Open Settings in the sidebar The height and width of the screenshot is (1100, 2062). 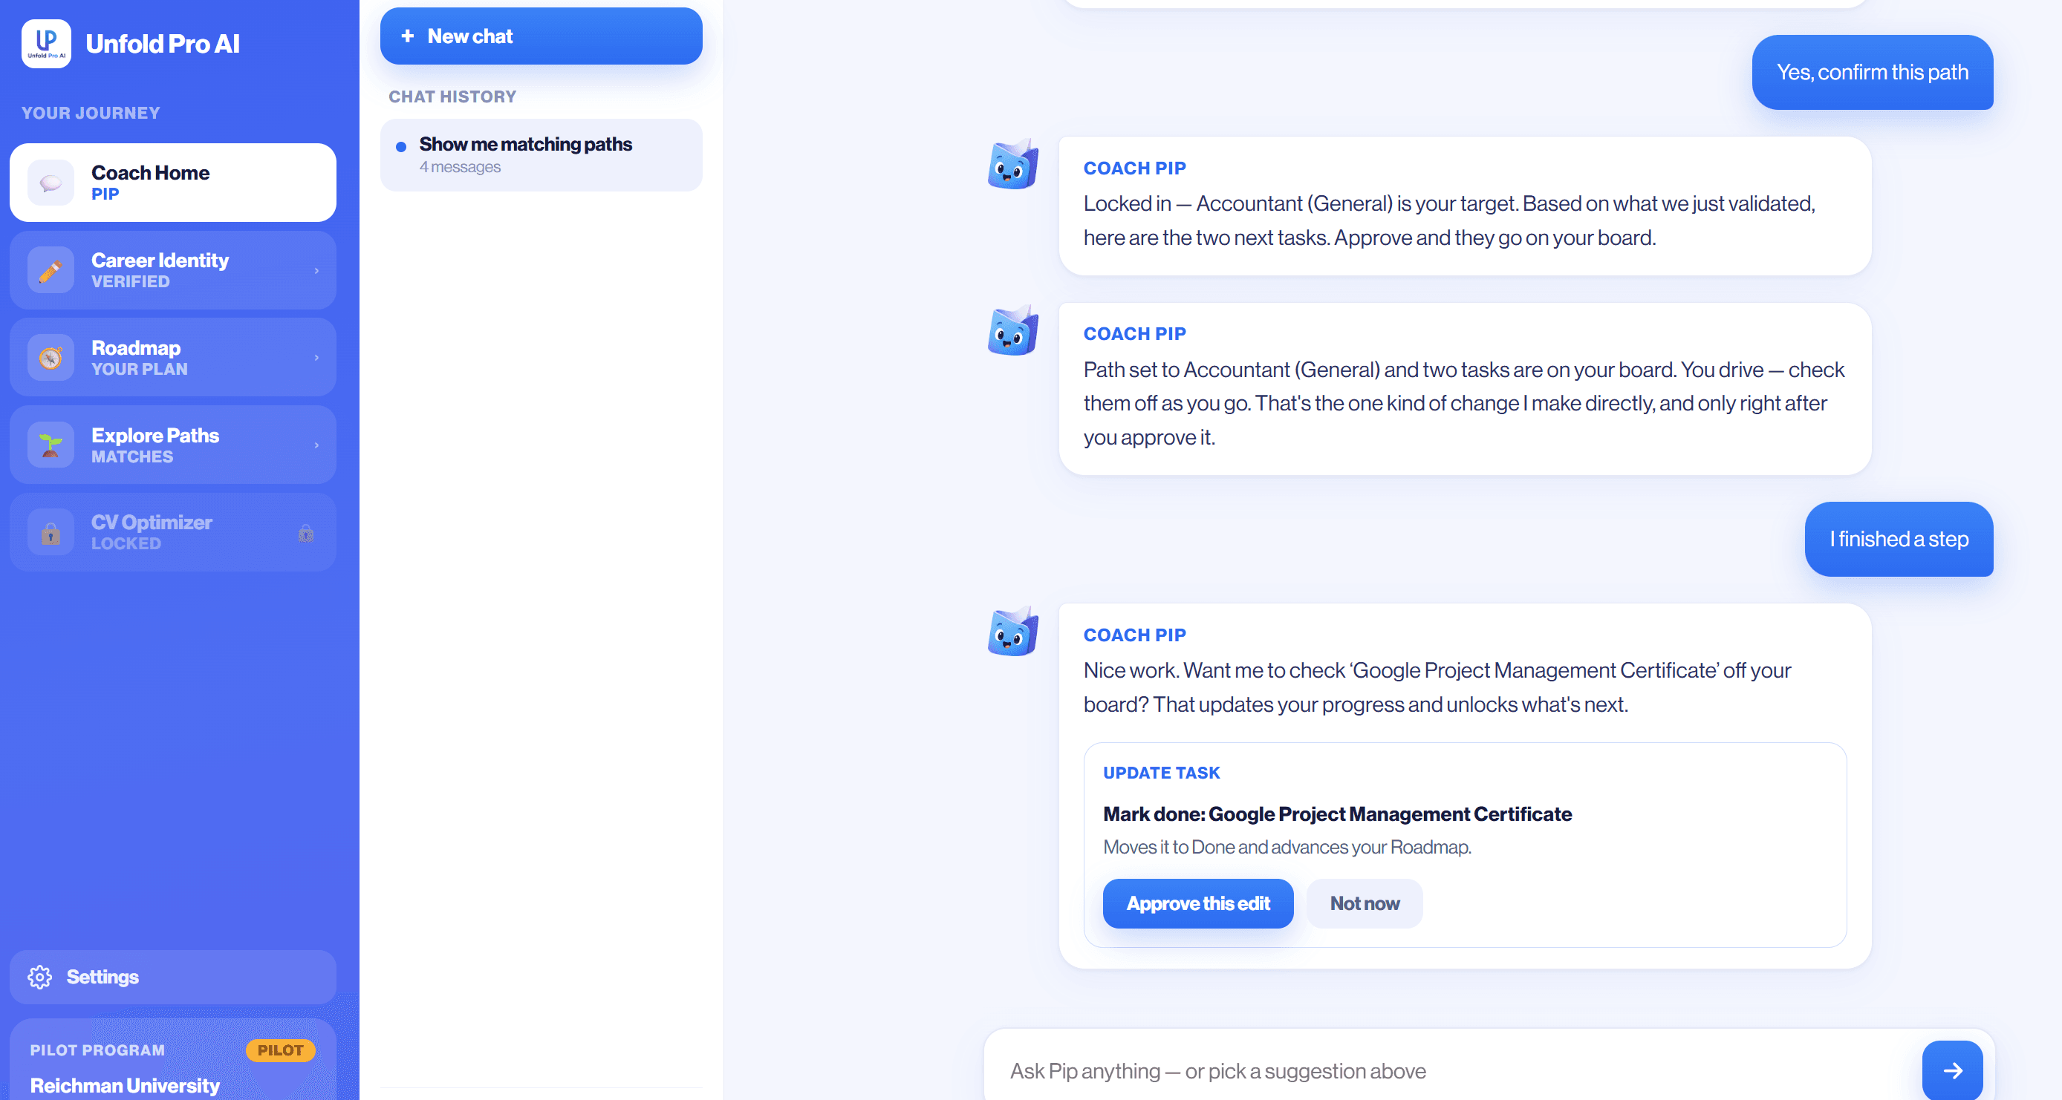pos(173,977)
